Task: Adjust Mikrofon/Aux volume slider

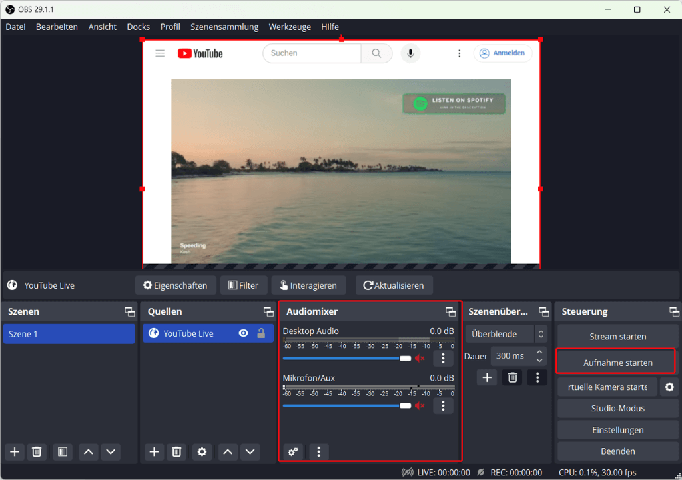Action: pyautogui.click(x=346, y=405)
